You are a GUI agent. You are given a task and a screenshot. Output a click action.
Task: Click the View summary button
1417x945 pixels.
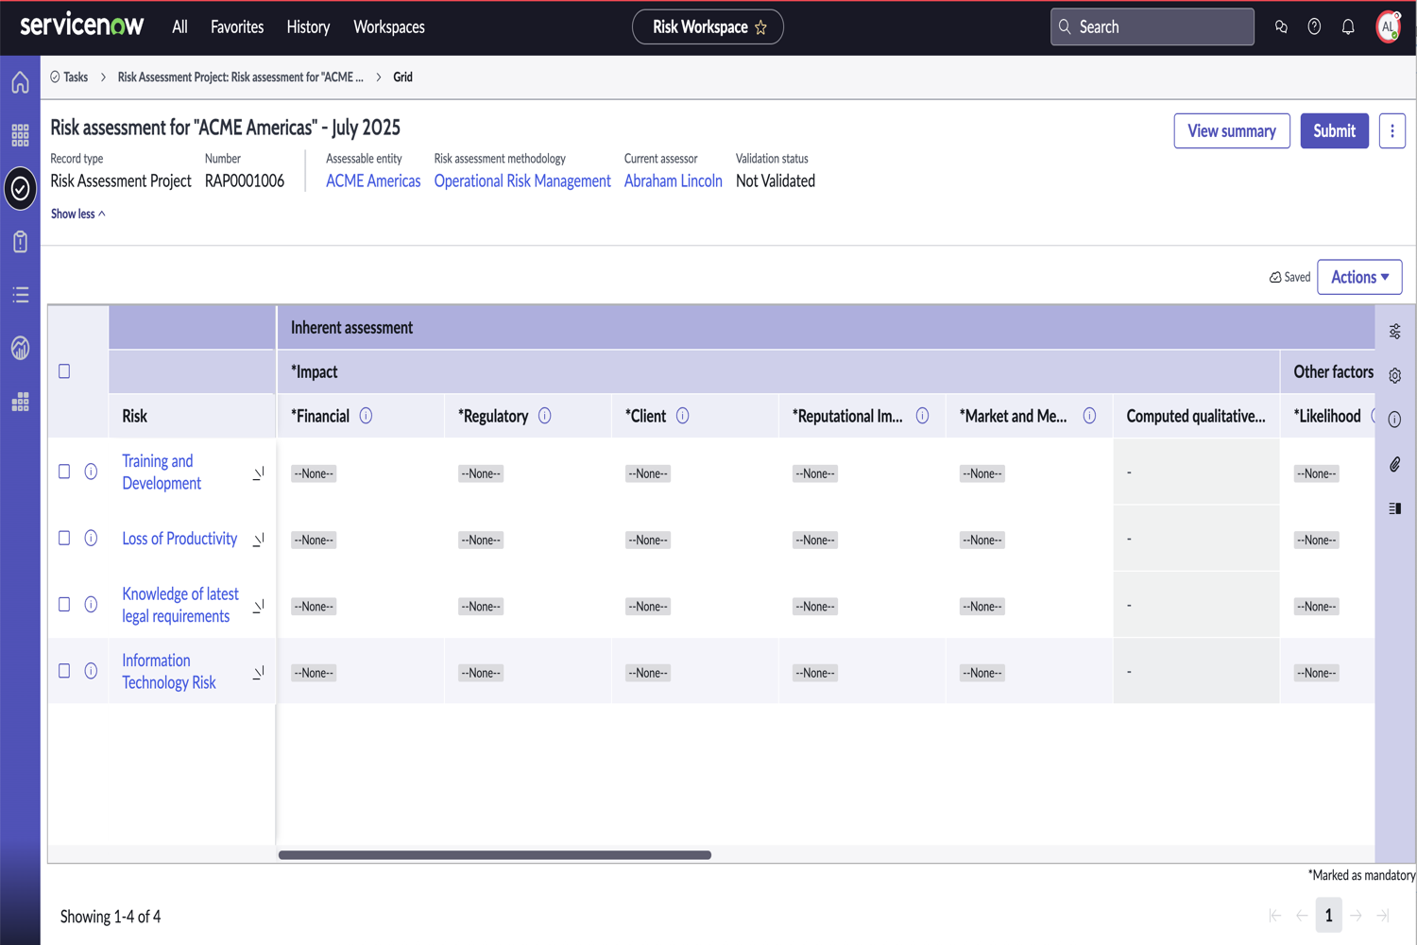[x=1232, y=131]
